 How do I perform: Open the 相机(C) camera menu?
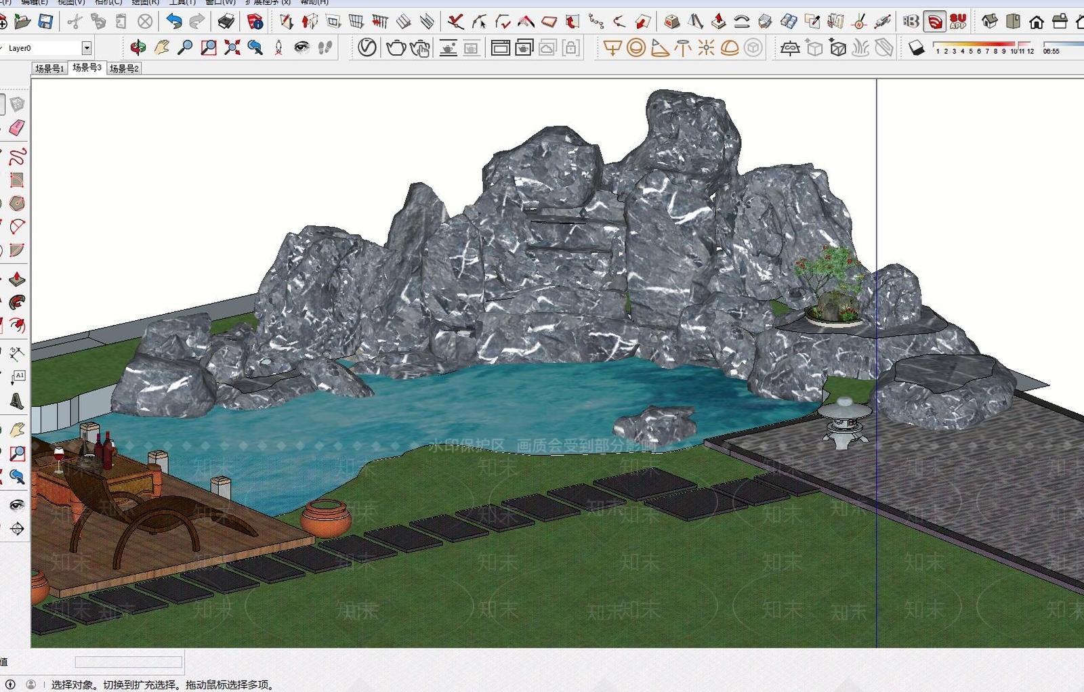[x=108, y=2]
